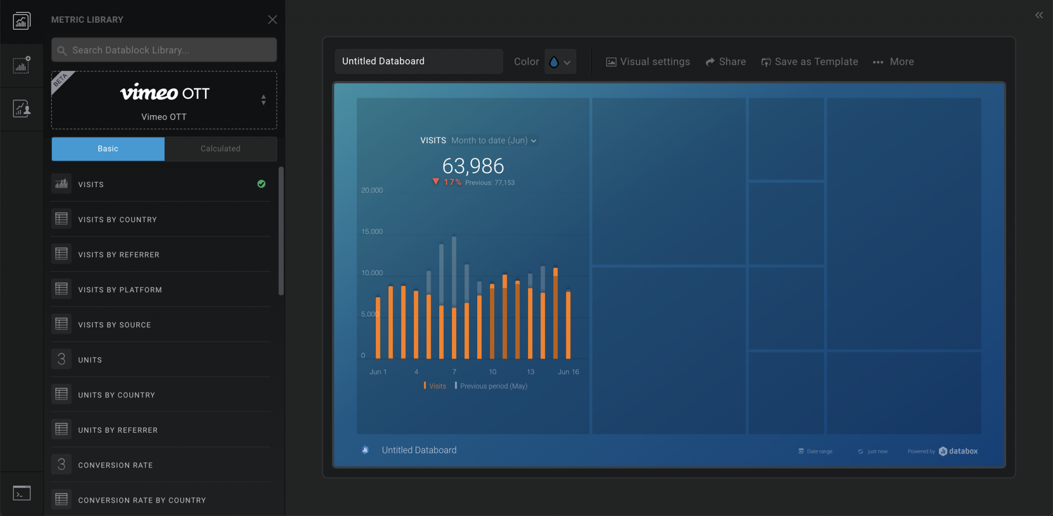Click the databox logo in the footer

pos(958,451)
